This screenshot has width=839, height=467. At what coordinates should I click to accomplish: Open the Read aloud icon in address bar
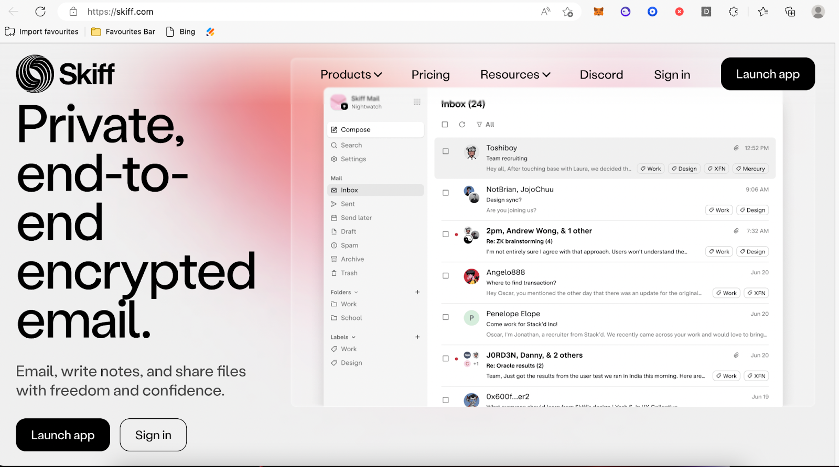click(545, 12)
